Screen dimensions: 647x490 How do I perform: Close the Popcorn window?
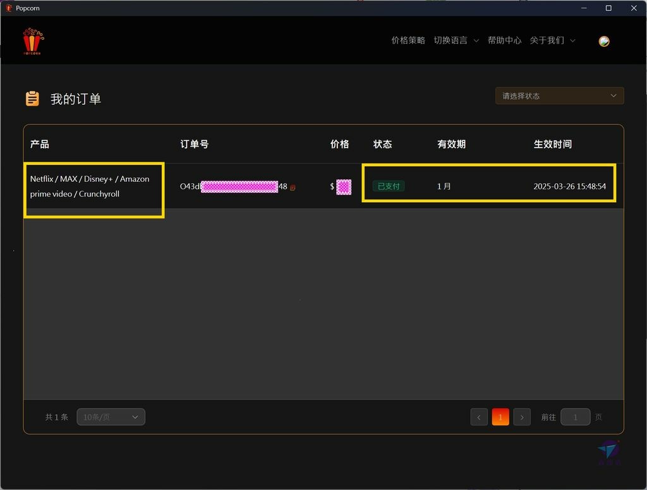tap(634, 8)
